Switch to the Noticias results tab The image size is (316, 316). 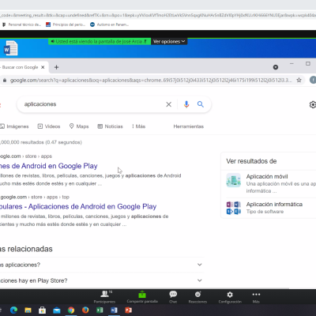pyautogui.click(x=110, y=126)
